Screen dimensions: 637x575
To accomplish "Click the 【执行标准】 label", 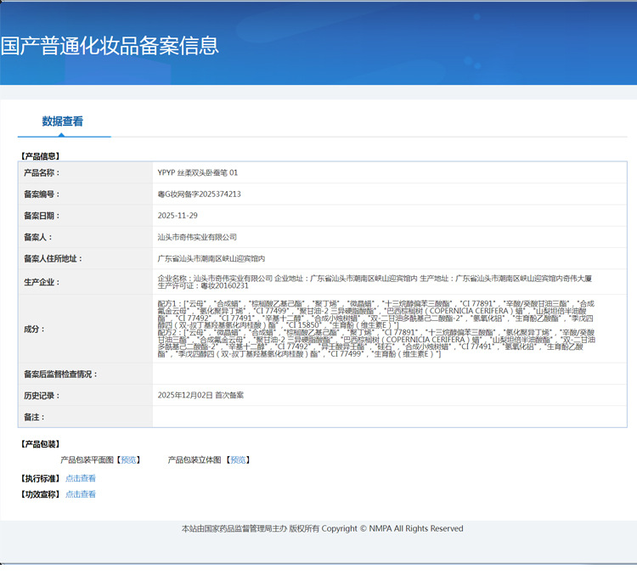I will (x=41, y=478).
